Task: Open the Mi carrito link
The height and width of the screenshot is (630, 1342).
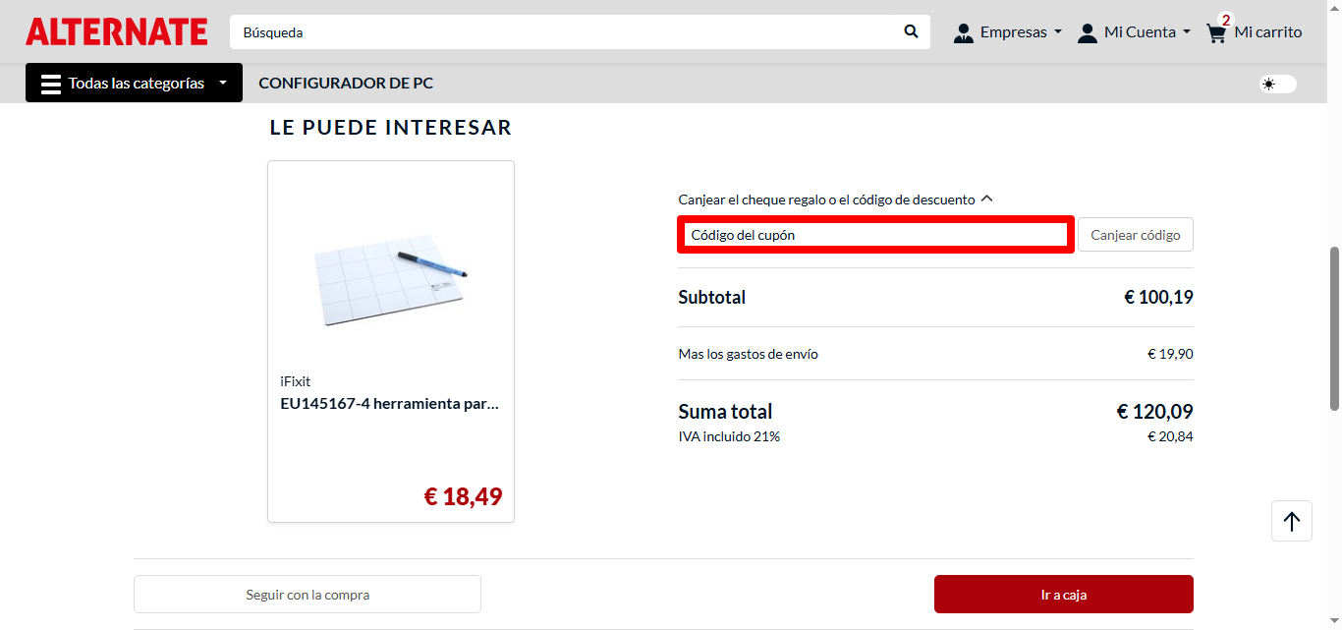Action: point(1268,32)
